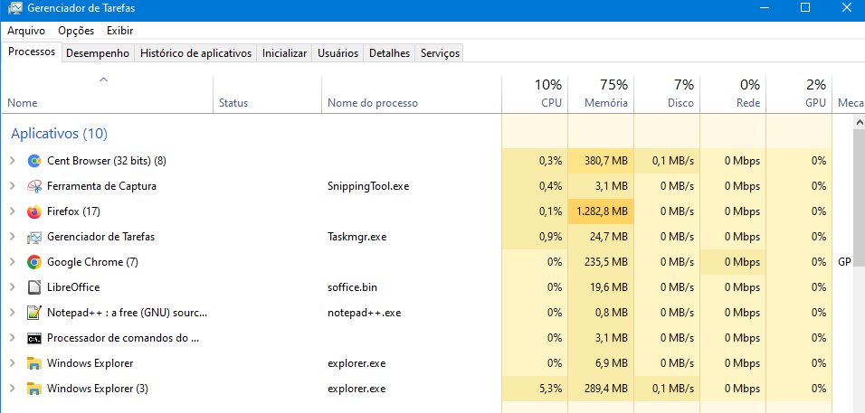Expand the Google Chrome (7) group
Viewport: 865px width, 413px height.
(x=12, y=262)
